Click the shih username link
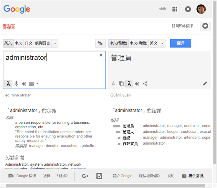 pyautogui.click(x=162, y=9)
